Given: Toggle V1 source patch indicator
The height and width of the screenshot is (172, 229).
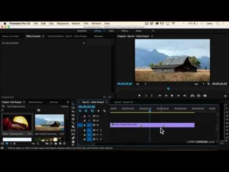Looking at the screenshot, I should coord(80,125).
